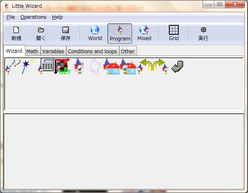Select the faded invisible wizard outline icon
Viewport: 248px width, 193px height.
point(95,66)
